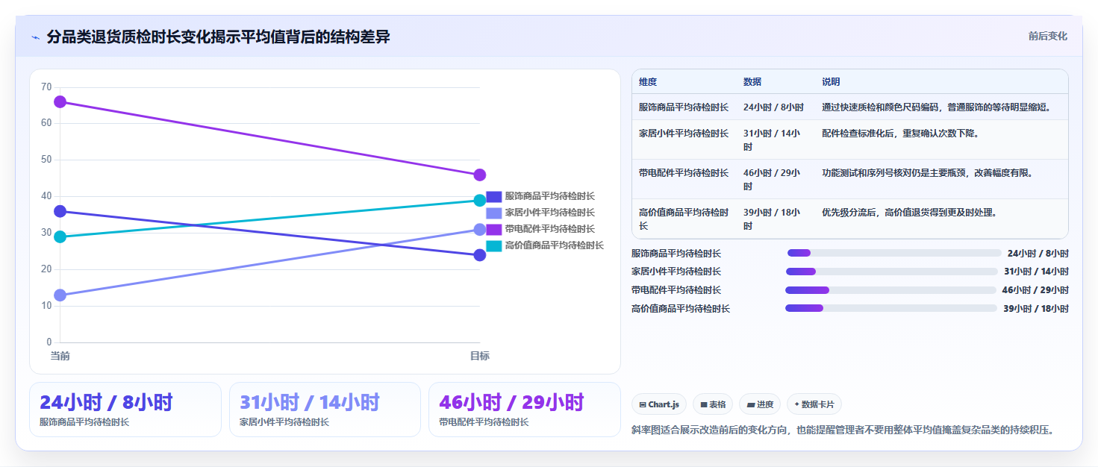
Task: Click description starting 通过快速质检和颜色尺码编码
Action: click(x=937, y=107)
